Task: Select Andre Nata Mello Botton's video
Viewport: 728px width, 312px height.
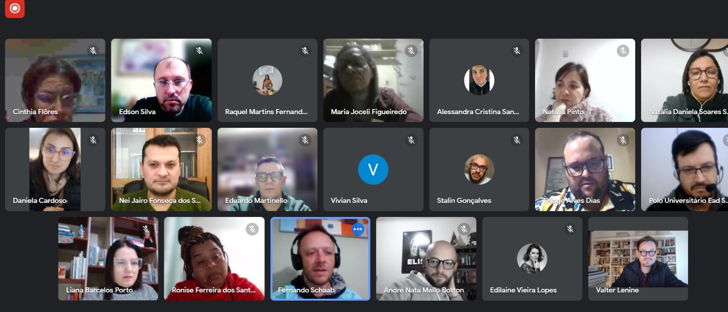Action: pos(426,259)
